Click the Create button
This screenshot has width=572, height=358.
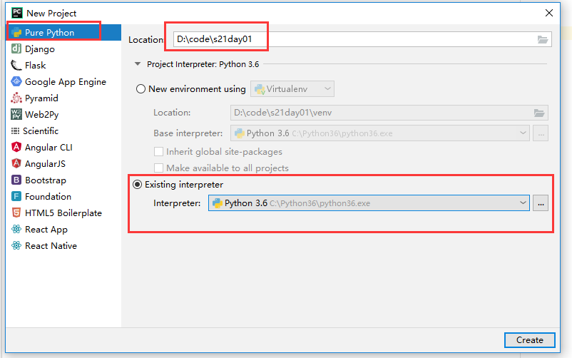pos(530,340)
